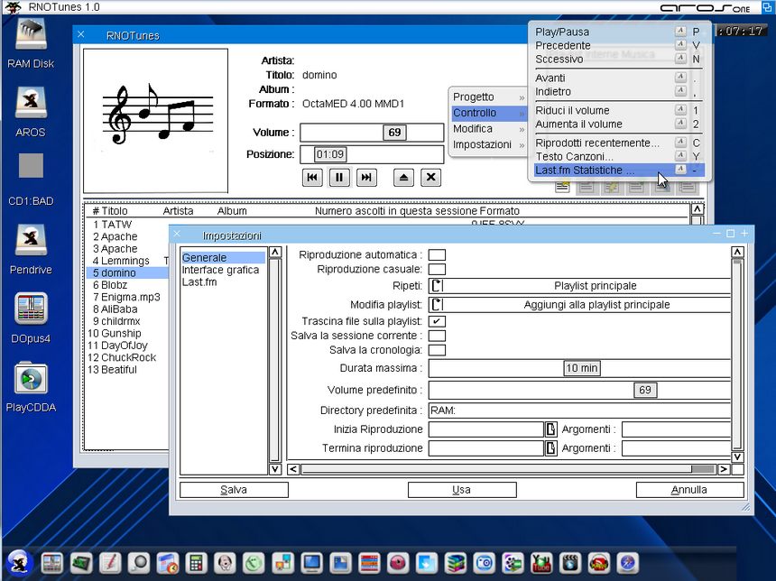Enable Riproduzione automatica checkbox
The width and height of the screenshot is (776, 581).
click(x=437, y=255)
